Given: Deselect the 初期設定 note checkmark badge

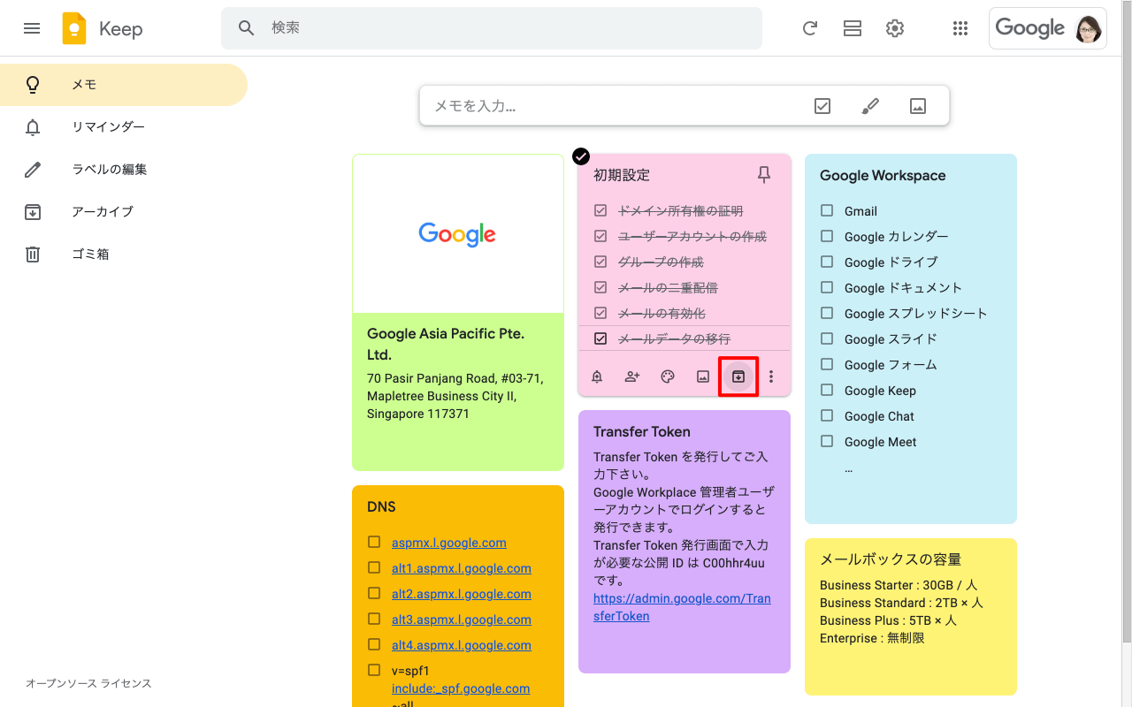Looking at the screenshot, I should [x=581, y=156].
